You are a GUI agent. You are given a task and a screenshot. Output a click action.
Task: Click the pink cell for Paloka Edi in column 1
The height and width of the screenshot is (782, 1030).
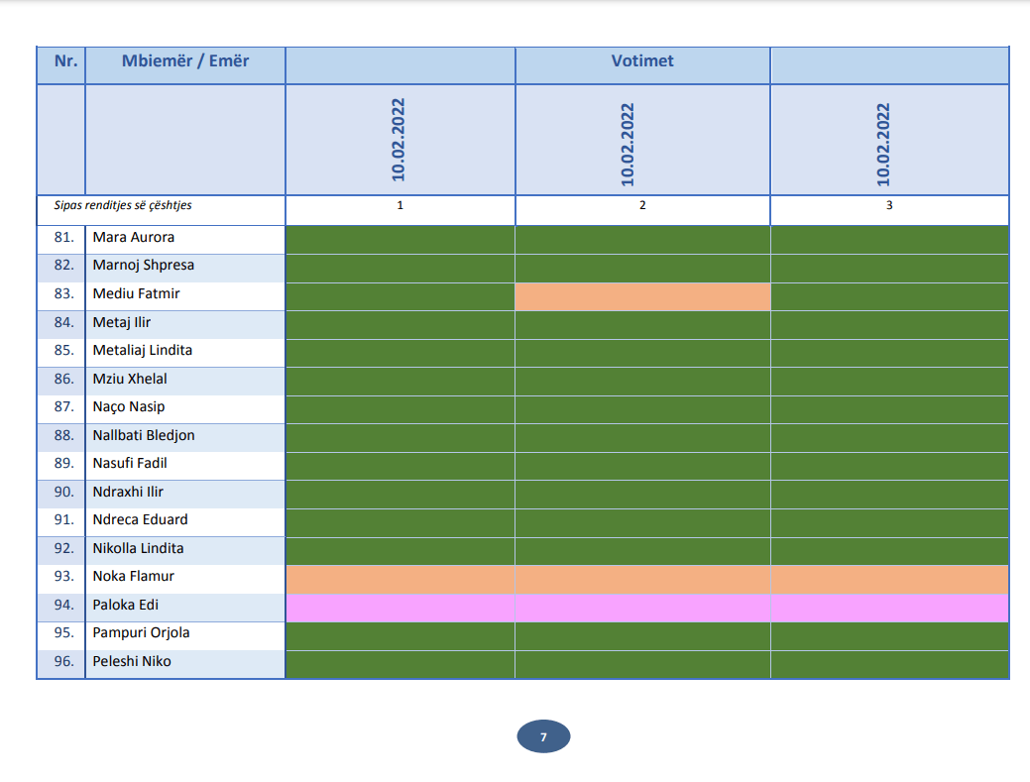tap(400, 608)
